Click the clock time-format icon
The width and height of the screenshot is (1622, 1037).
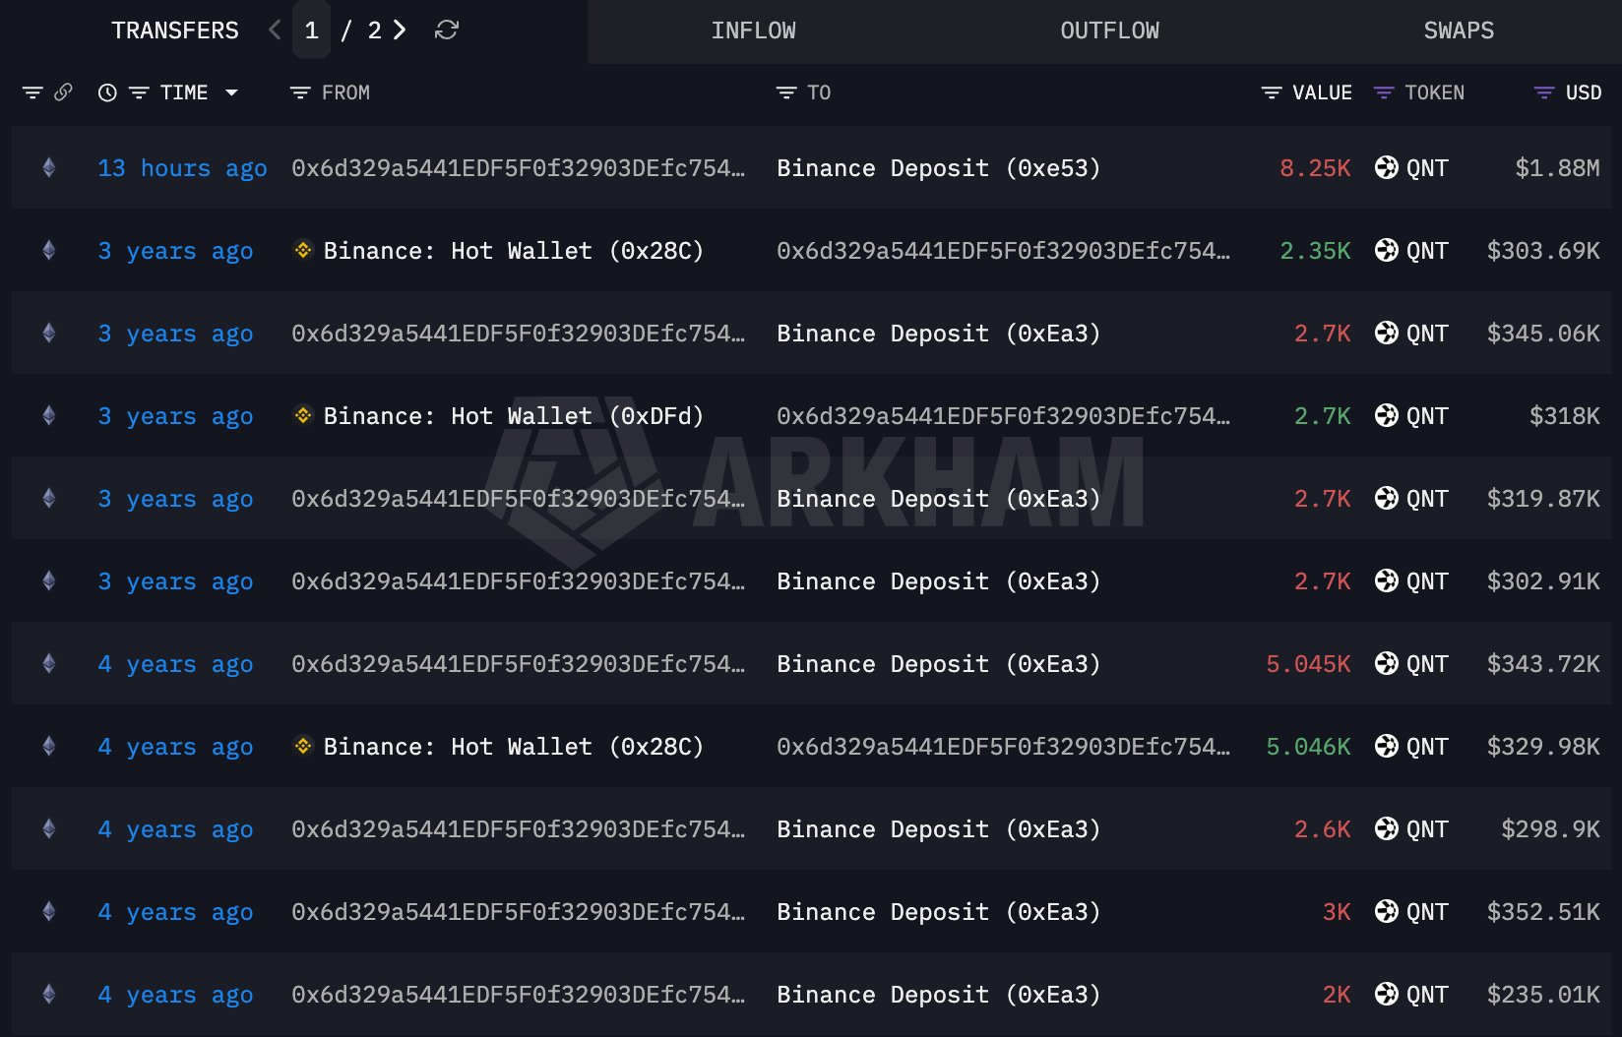107,92
